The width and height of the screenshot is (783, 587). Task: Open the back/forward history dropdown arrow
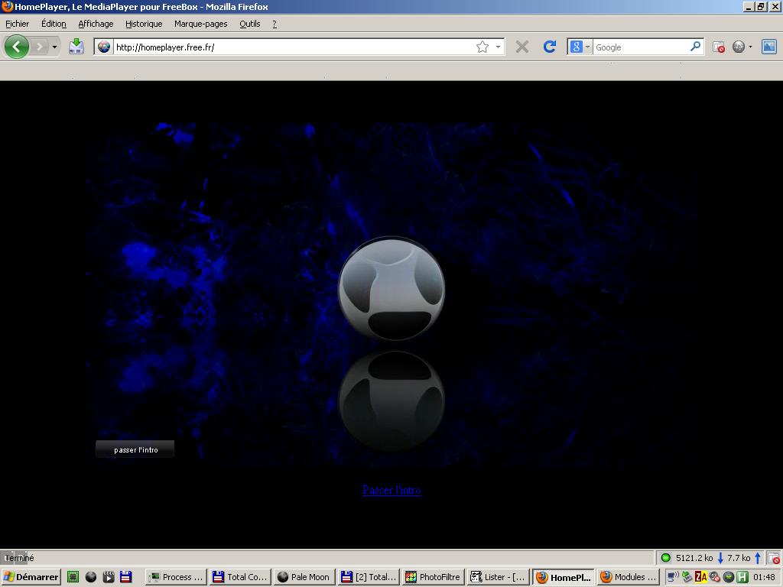pyautogui.click(x=54, y=47)
